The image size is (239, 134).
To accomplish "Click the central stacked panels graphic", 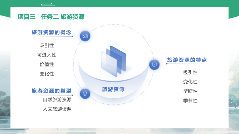I will [x=114, y=61].
